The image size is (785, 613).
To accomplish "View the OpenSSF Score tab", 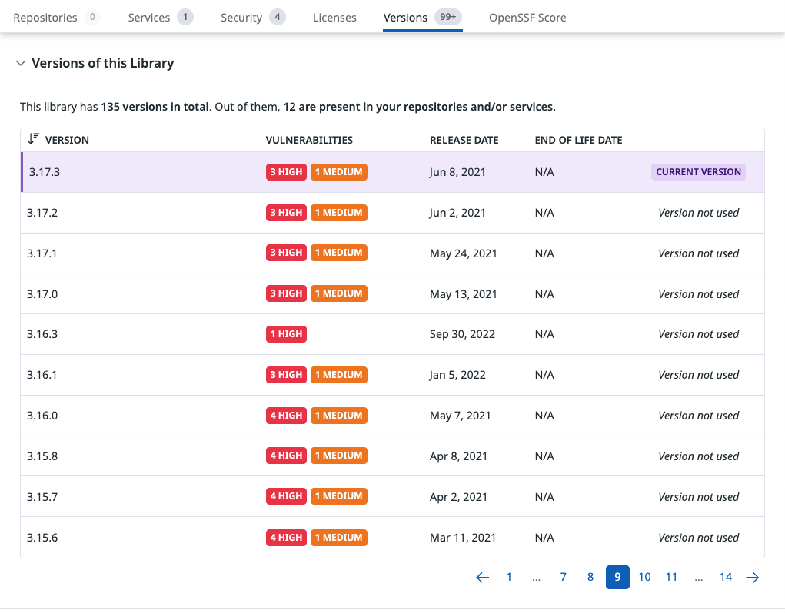I will (x=527, y=17).
